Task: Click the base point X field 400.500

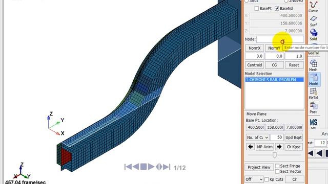Action: pyautogui.click(x=255, y=127)
